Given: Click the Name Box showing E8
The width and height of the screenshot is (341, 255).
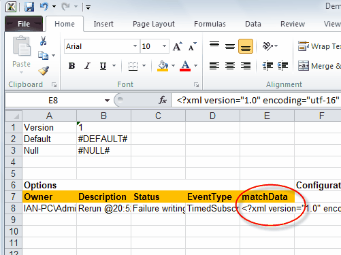Looking at the screenshot, I should pos(53,100).
